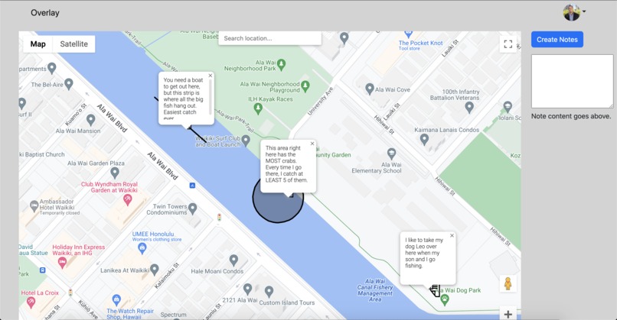
Task: Click the Ambassador Hotel Waikiki marker
Action: (34, 205)
